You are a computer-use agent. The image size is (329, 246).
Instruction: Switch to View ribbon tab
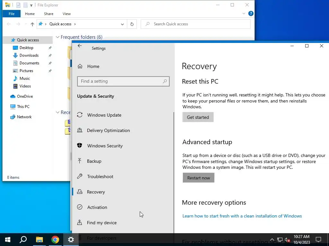(x=67, y=14)
